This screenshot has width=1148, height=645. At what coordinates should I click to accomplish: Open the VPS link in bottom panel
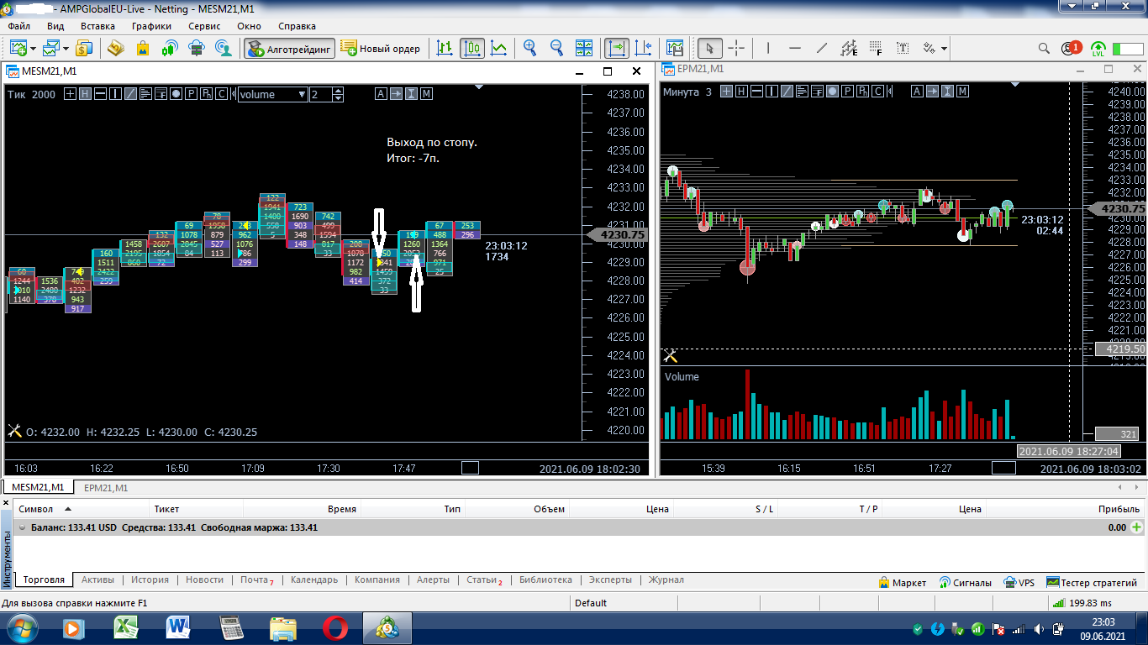coord(1019,582)
